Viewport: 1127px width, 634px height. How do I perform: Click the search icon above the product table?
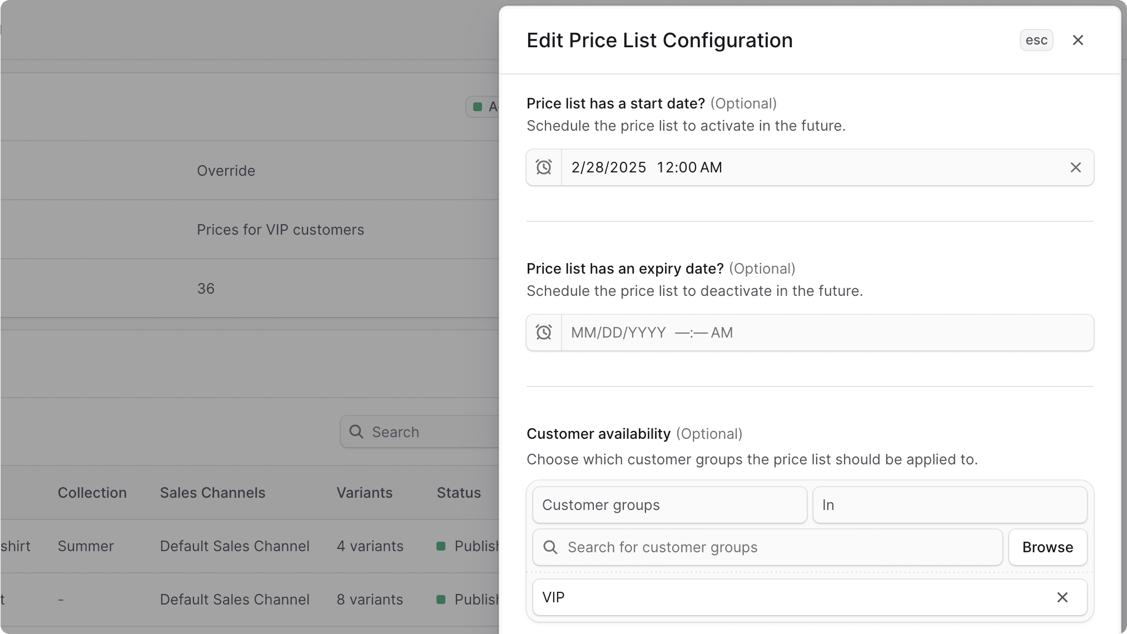[356, 432]
